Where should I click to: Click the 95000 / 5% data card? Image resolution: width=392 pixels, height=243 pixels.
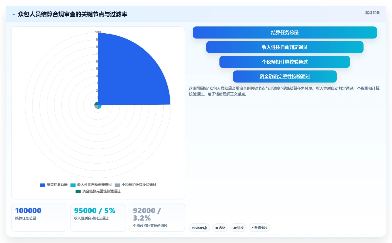tap(98, 217)
